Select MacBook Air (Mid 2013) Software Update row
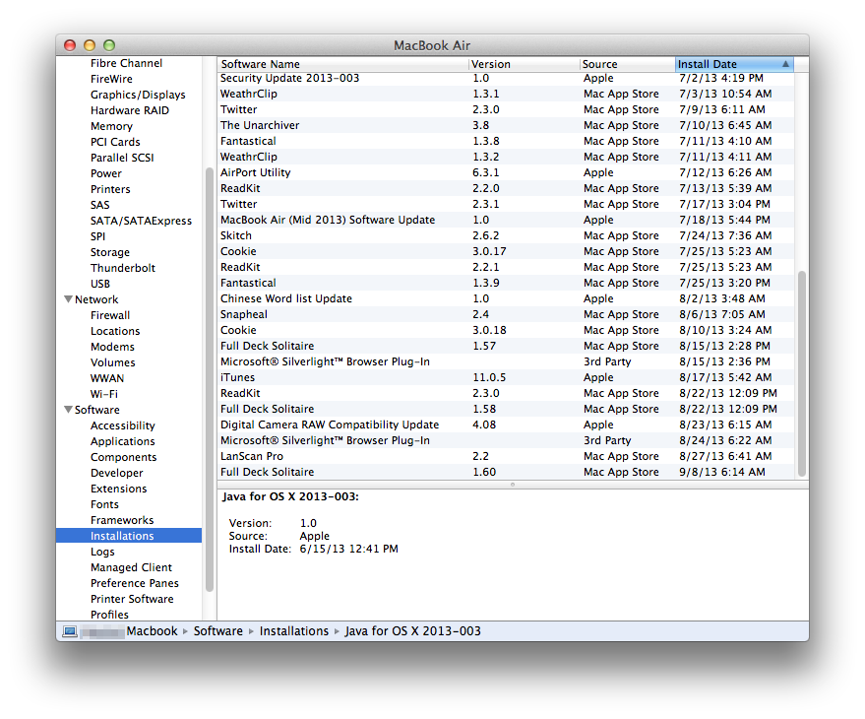The width and height of the screenshot is (865, 719). pyautogui.click(x=506, y=220)
